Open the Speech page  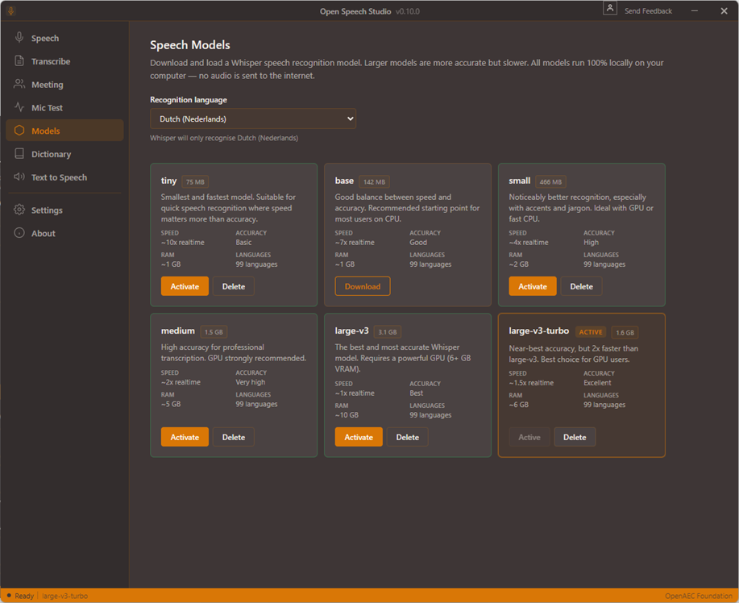[x=64, y=38]
